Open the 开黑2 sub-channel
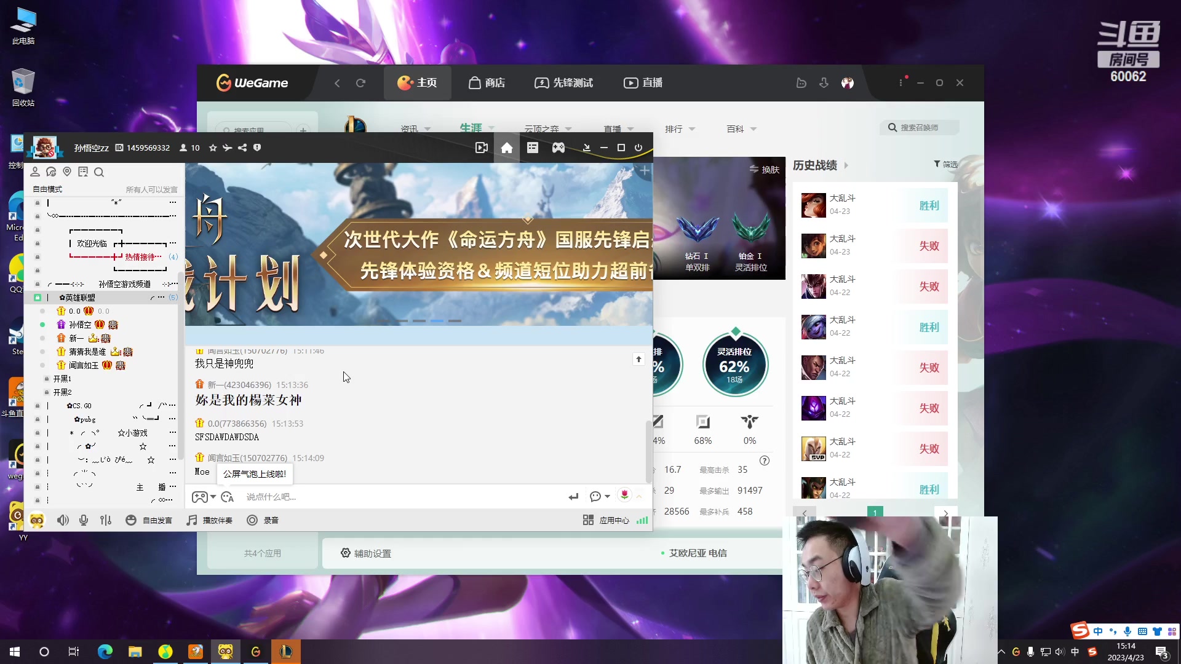Viewport: 1181px width, 664px height. tap(62, 392)
